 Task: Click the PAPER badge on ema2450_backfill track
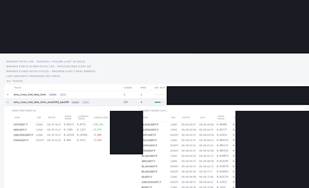pyautogui.click(x=75, y=102)
